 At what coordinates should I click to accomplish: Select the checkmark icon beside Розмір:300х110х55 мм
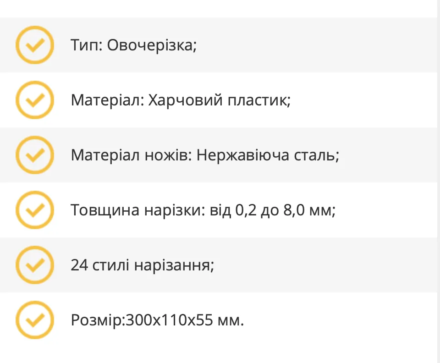click(35, 320)
